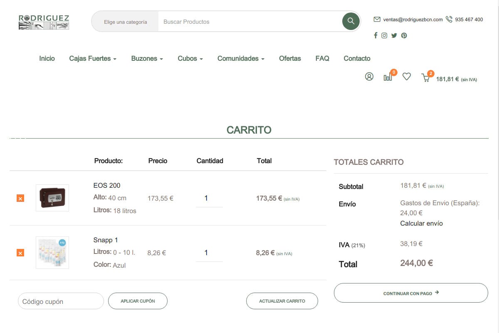The width and height of the screenshot is (499, 333).
Task: Click the IVA amount 38,19 €
Action: click(411, 244)
